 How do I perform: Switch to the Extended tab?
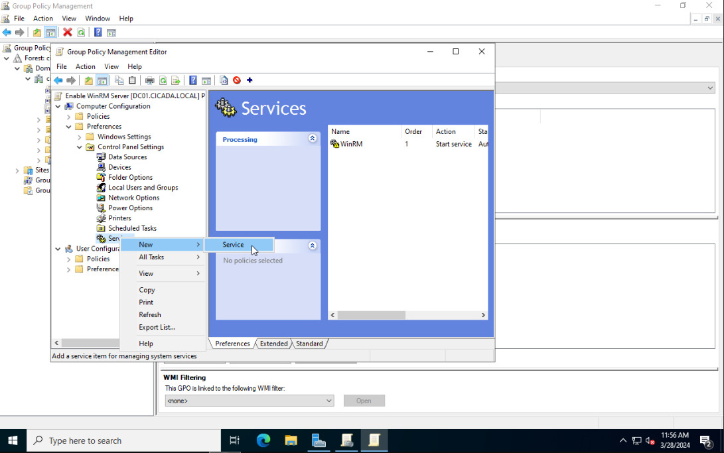point(274,344)
